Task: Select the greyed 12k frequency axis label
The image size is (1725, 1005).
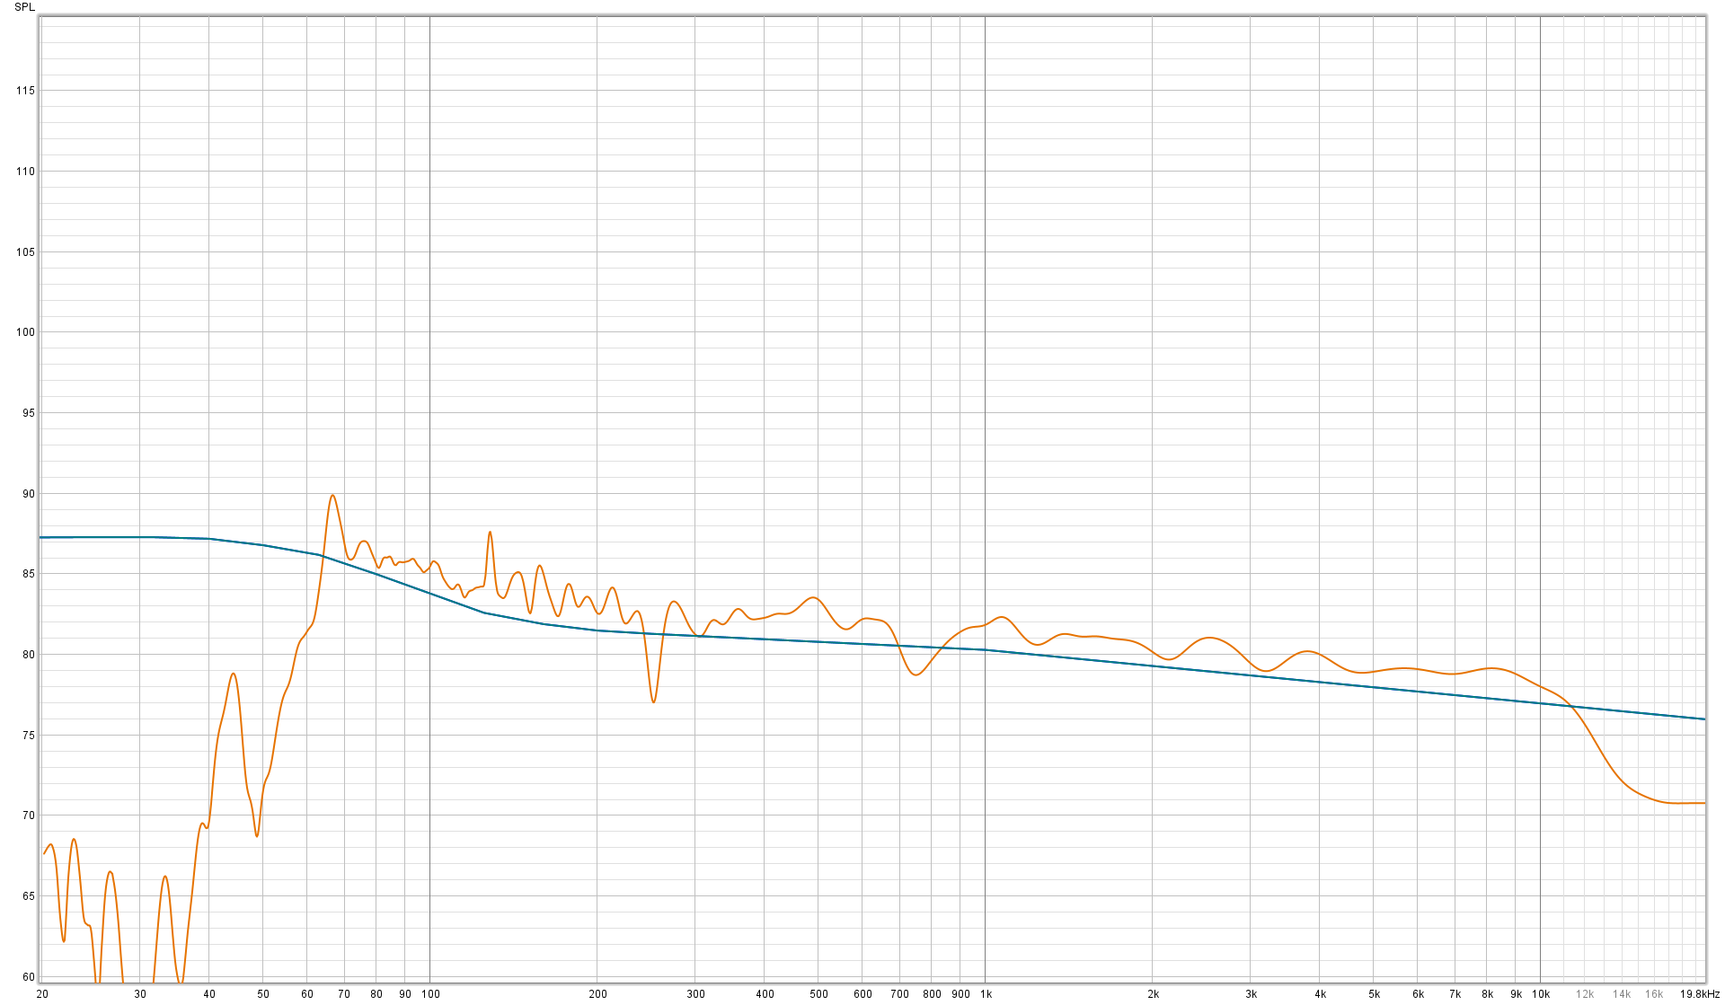Action: (x=1585, y=994)
